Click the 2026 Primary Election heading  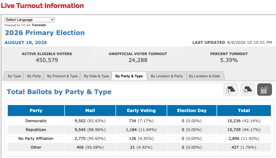[45, 33]
